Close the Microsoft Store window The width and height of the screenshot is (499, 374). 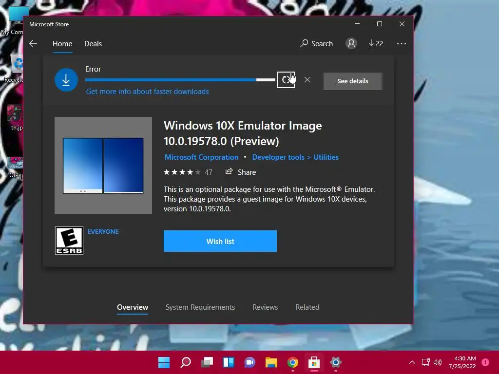pyautogui.click(x=402, y=24)
